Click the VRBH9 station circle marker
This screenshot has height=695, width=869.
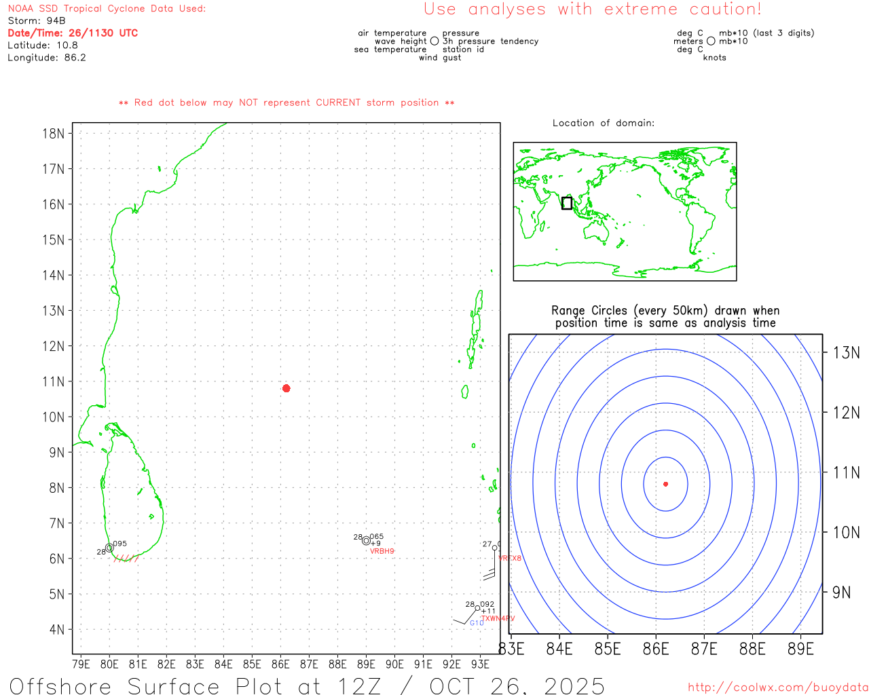pyautogui.click(x=367, y=541)
